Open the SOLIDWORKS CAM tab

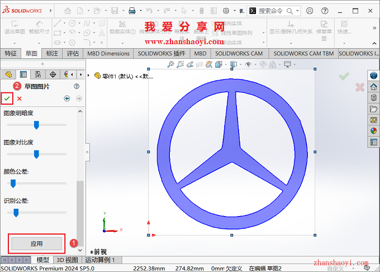pyautogui.click(x=239, y=53)
